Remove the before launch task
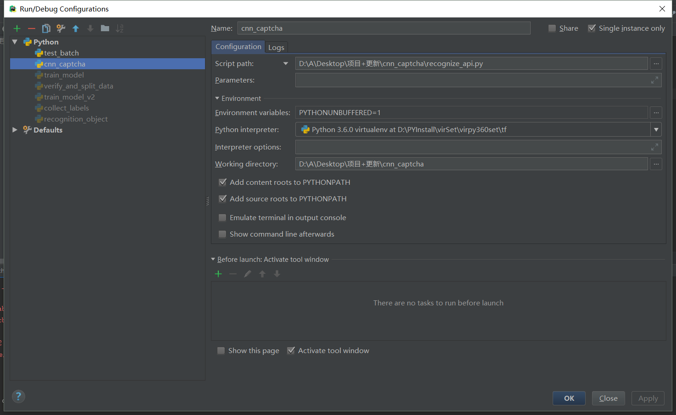Screen dimensions: 676x415 233,274
